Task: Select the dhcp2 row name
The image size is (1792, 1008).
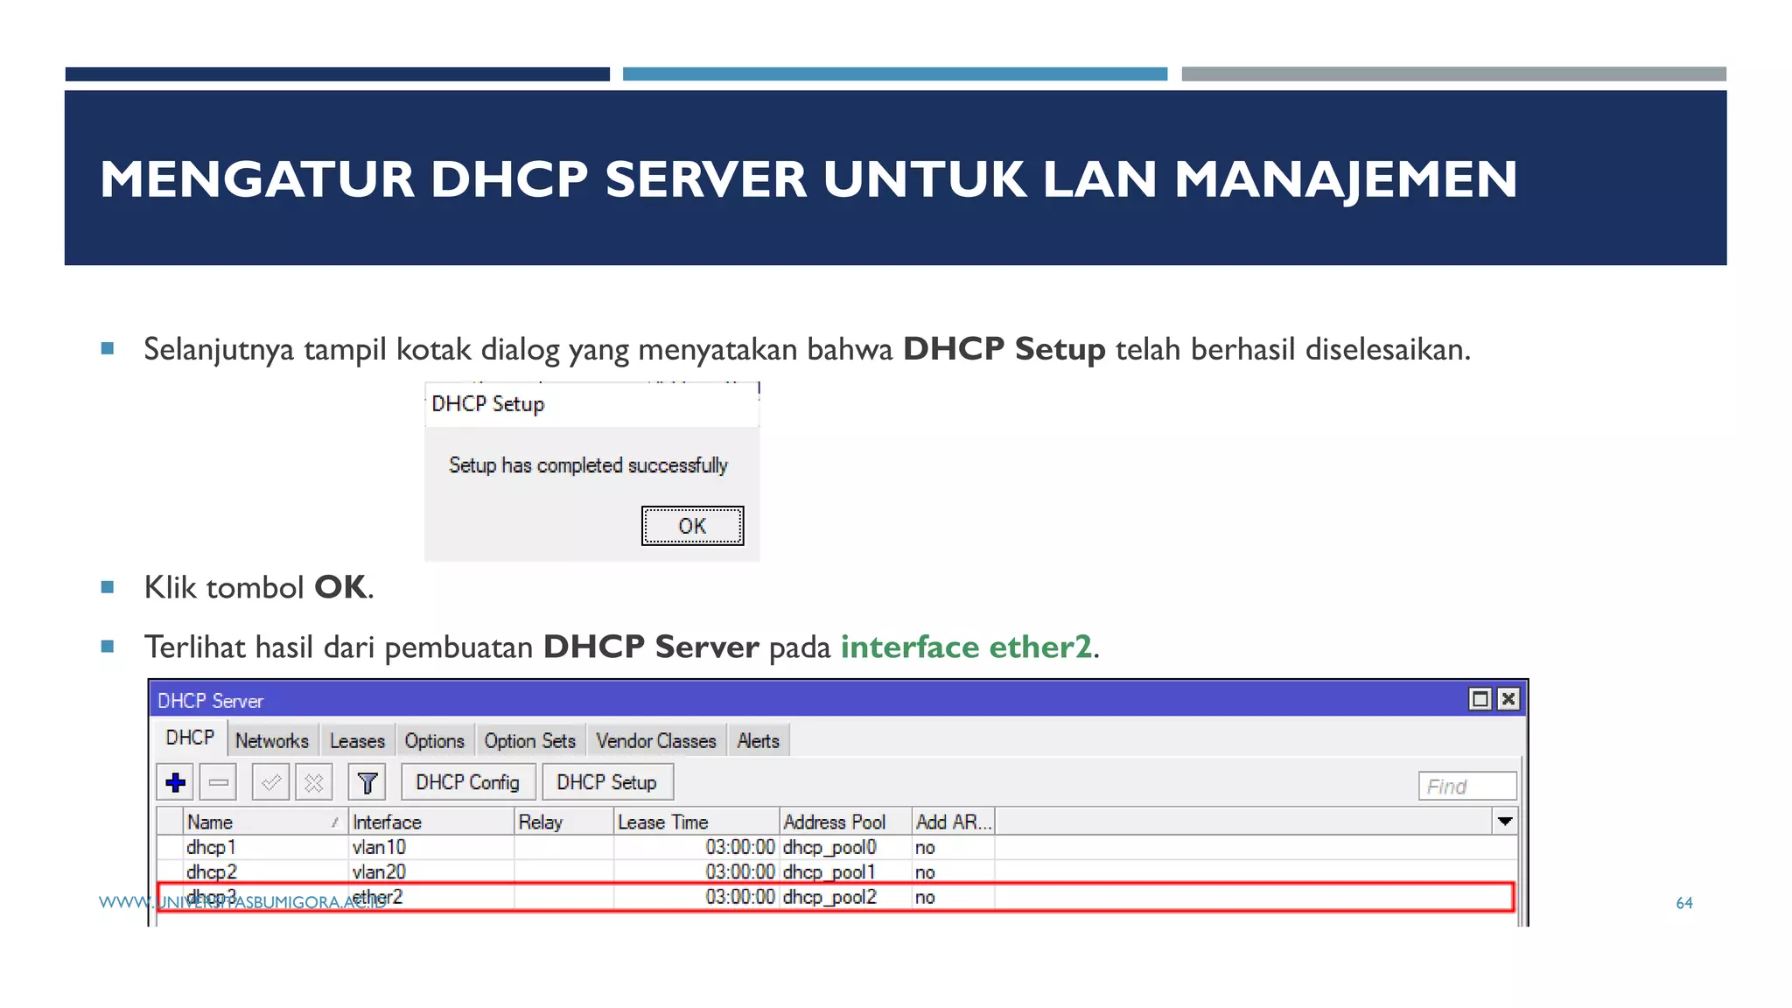Action: 211,872
